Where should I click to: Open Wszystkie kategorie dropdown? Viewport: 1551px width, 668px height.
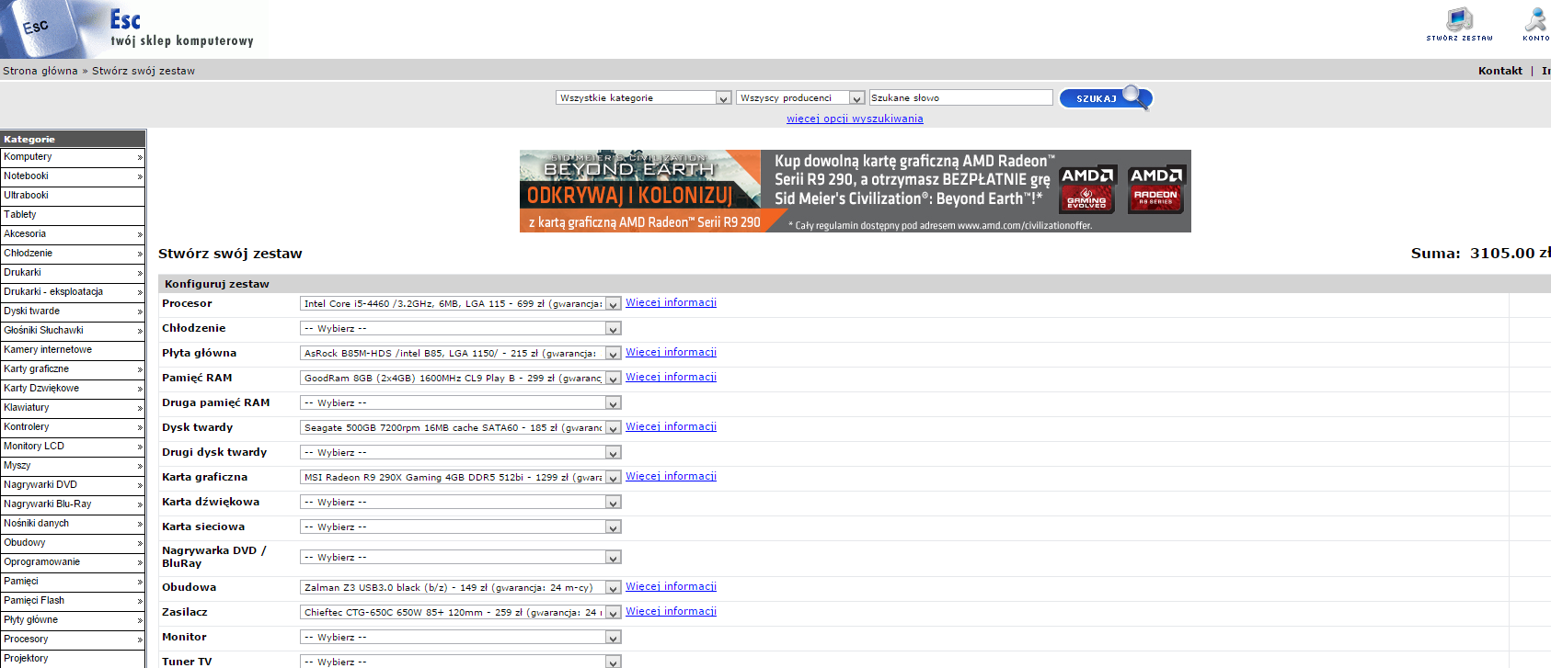coord(644,97)
